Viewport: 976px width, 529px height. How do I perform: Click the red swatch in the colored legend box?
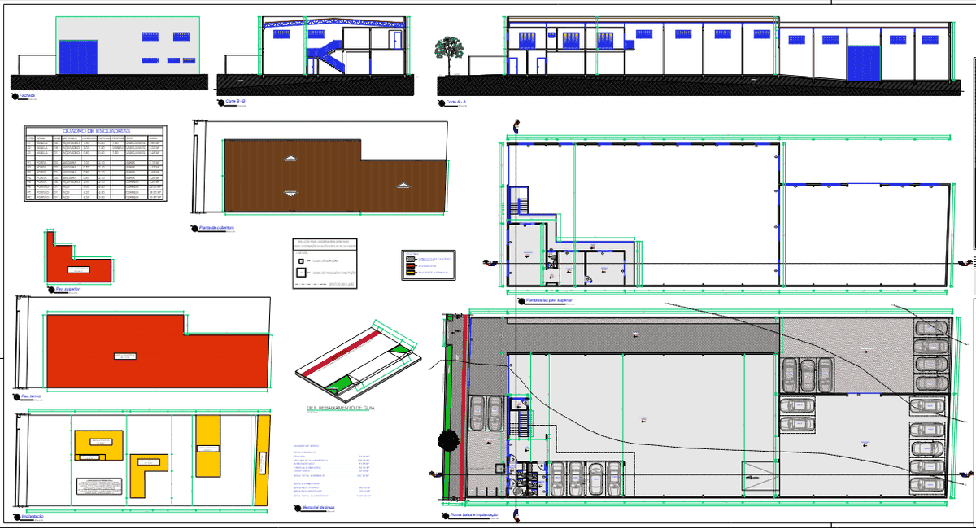[x=409, y=265]
